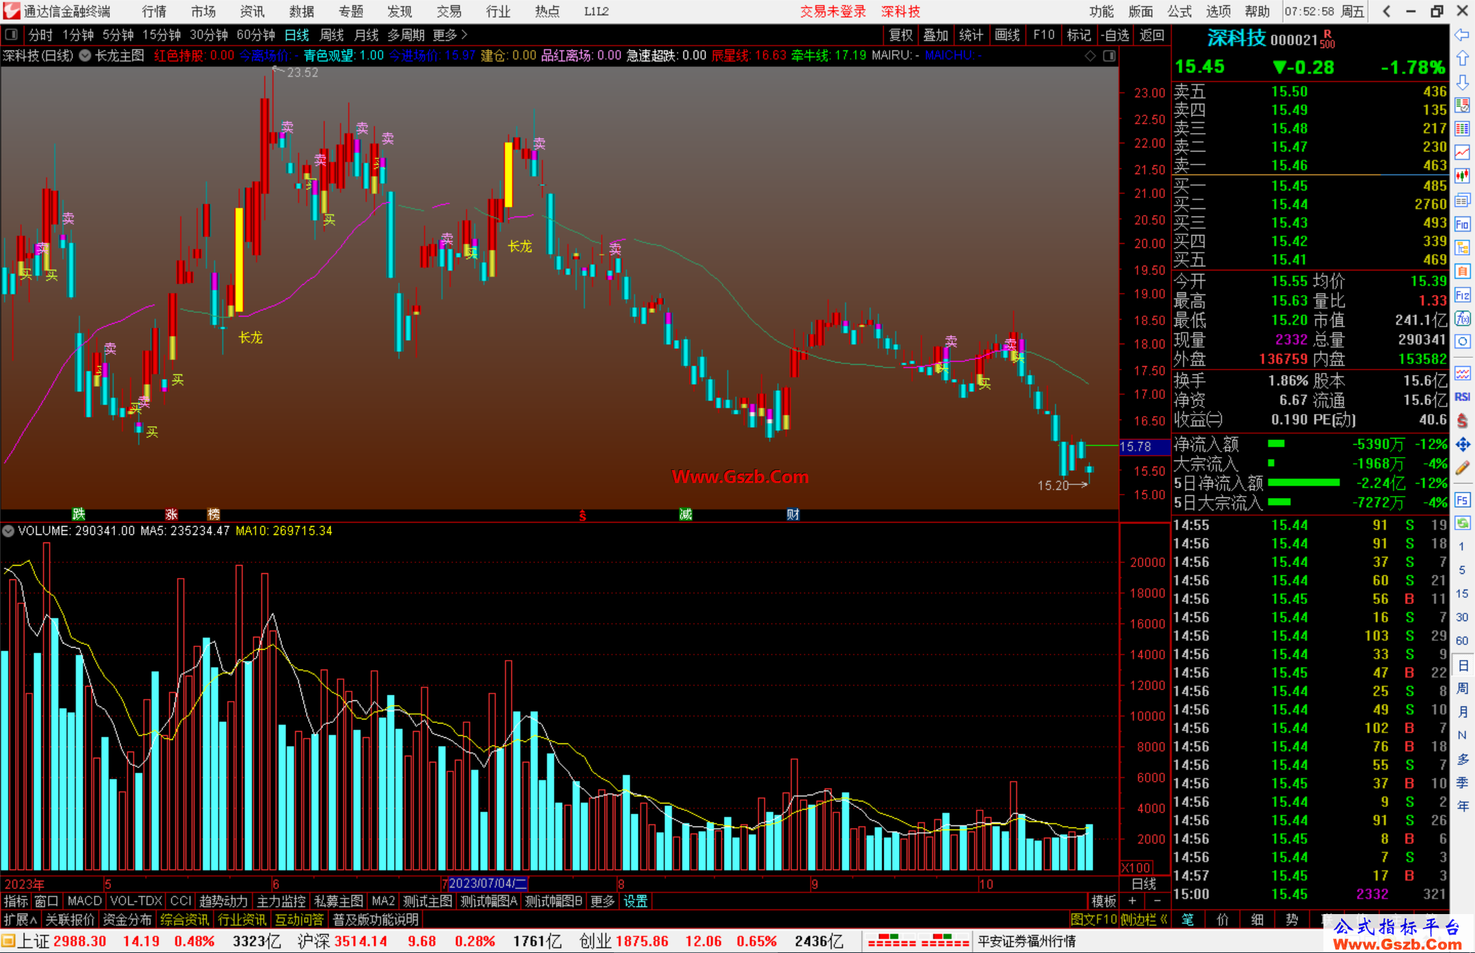The width and height of the screenshot is (1475, 953).
Task: Select the blue four-way move arrows icon
Action: click(1462, 445)
